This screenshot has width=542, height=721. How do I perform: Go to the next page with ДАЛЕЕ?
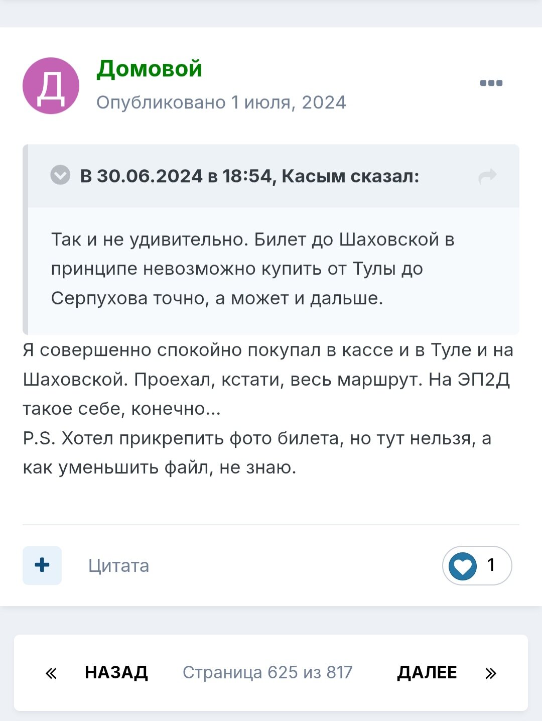coord(427,672)
